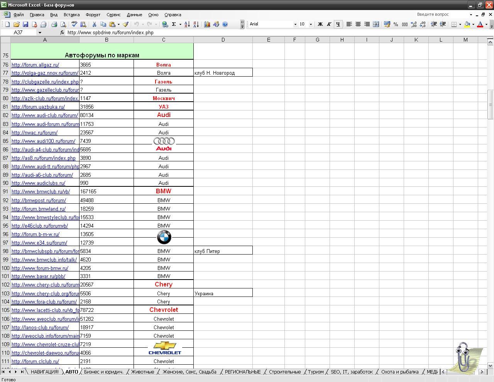Toggle underline (Ч) formatting
The image size is (494, 382).
point(338,24)
